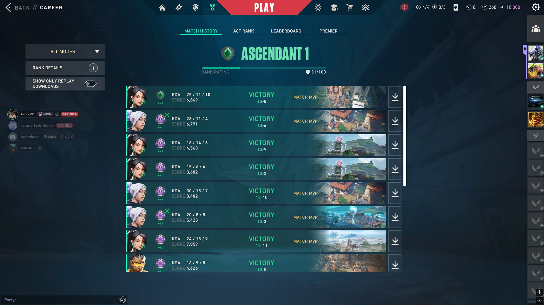Click the party chat icon
This screenshot has height=305, width=544.
click(x=122, y=300)
